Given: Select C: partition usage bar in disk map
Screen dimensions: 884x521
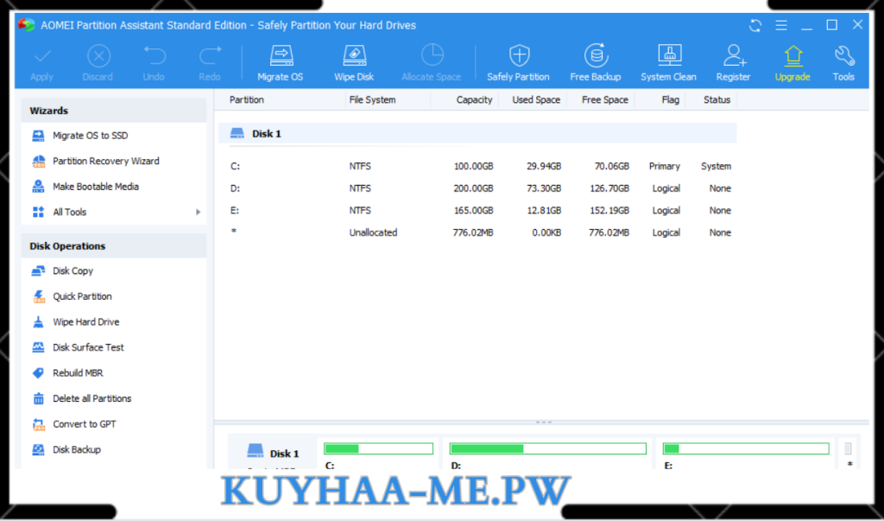Looking at the screenshot, I should [378, 448].
